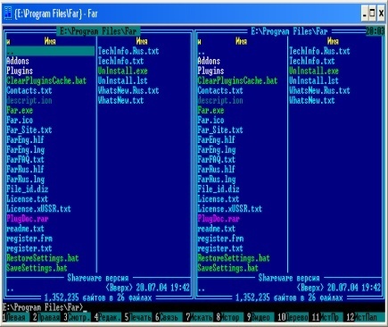Image resolution: width=388 pixels, height=327 pixels.
Task: Select RestoreSettings.bat in left panel
Action: pyautogui.click(x=43, y=258)
